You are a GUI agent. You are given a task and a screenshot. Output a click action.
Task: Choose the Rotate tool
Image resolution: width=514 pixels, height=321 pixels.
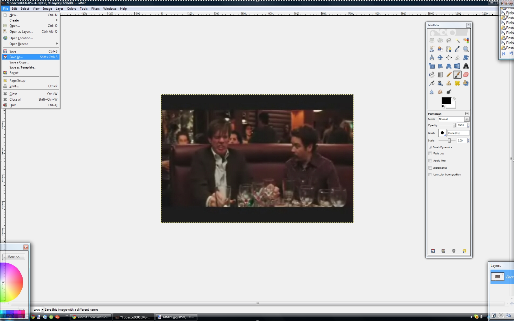466,58
